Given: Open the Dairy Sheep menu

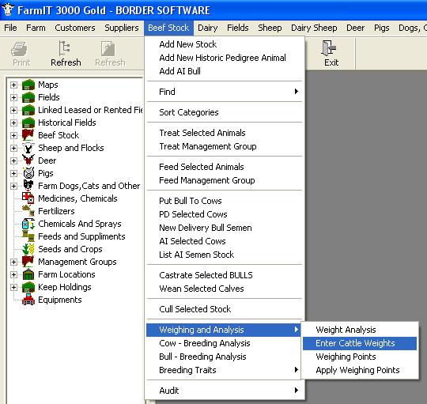Looking at the screenshot, I should coord(314,28).
